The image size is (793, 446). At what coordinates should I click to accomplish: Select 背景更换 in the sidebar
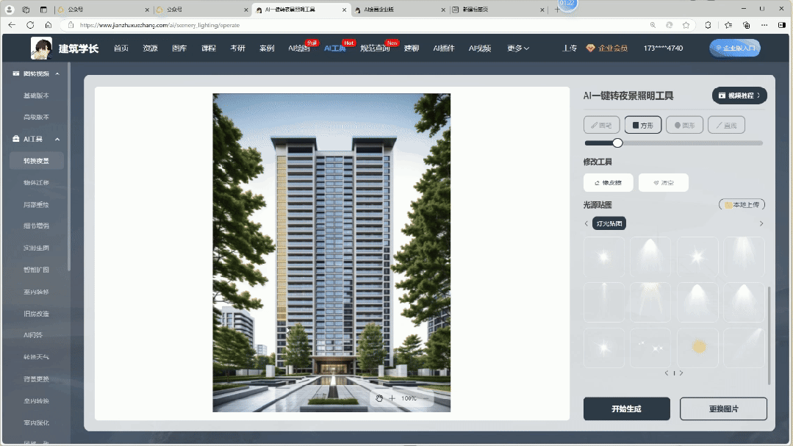(36, 378)
